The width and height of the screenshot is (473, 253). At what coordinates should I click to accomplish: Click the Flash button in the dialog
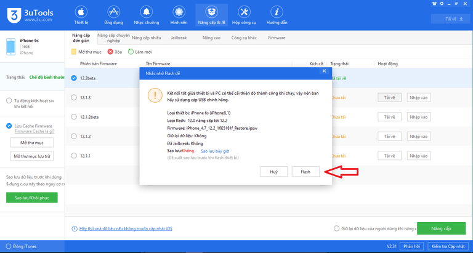pyautogui.click(x=305, y=172)
